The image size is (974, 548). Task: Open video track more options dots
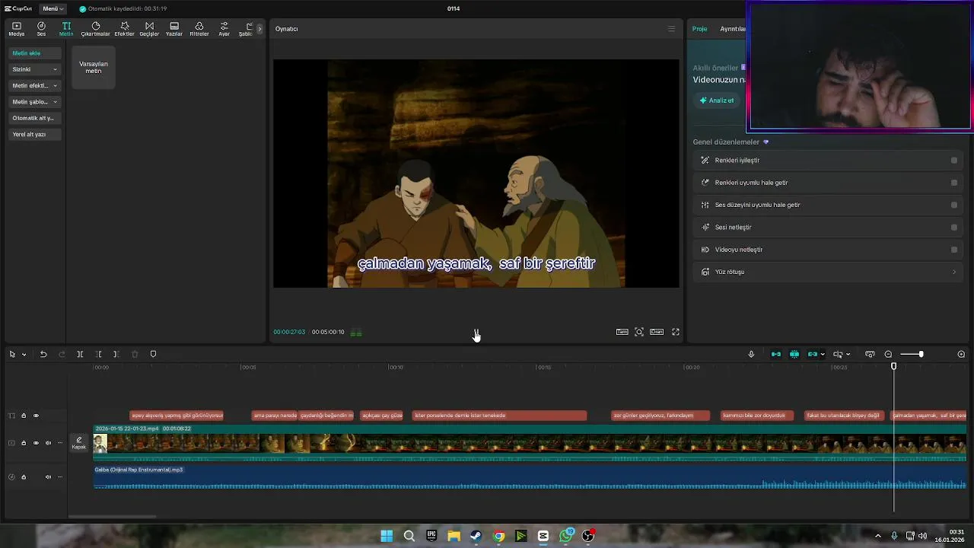(60, 443)
